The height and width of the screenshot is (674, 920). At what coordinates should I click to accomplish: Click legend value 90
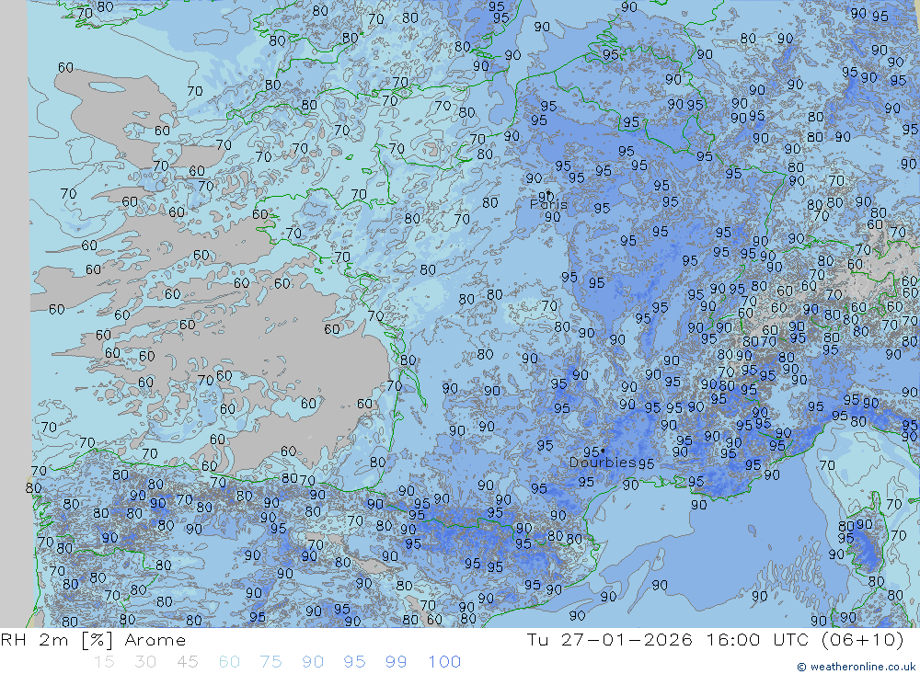(x=313, y=662)
